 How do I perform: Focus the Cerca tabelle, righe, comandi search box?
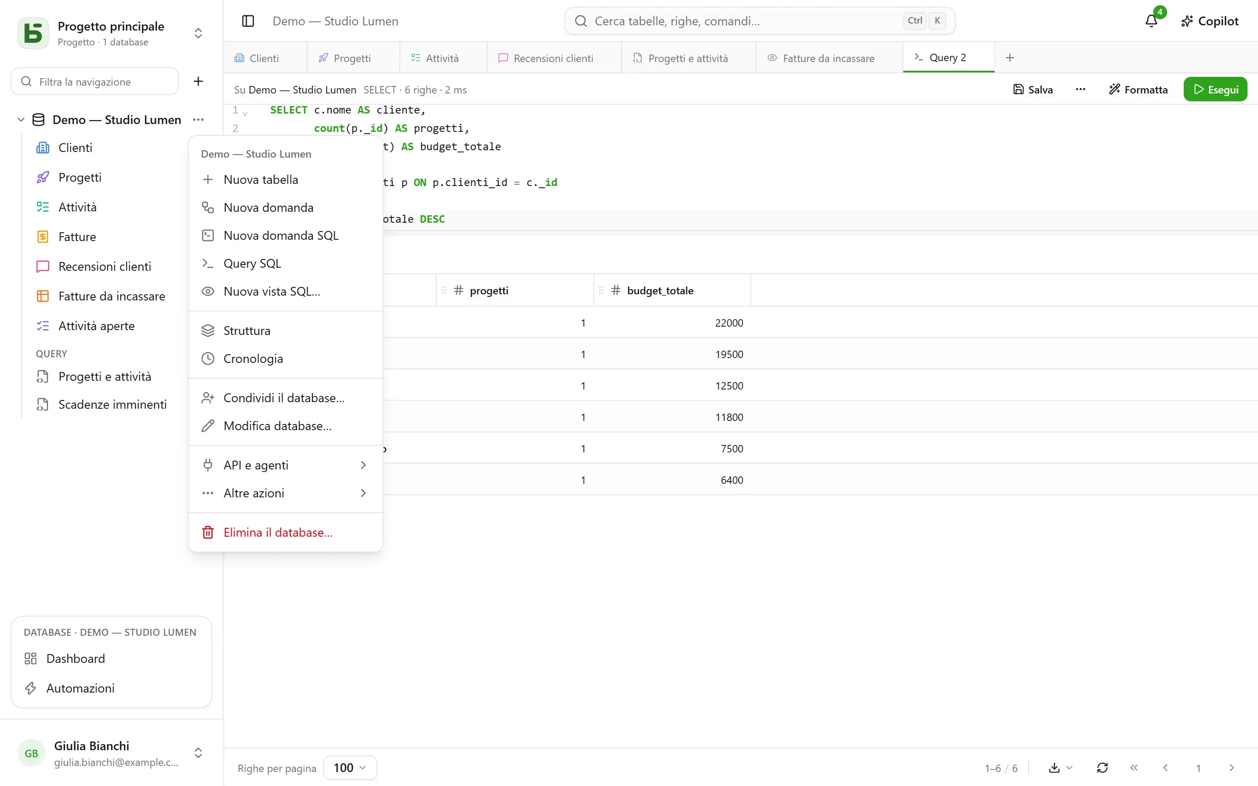760,21
